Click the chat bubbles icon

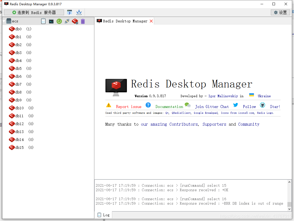(188, 105)
